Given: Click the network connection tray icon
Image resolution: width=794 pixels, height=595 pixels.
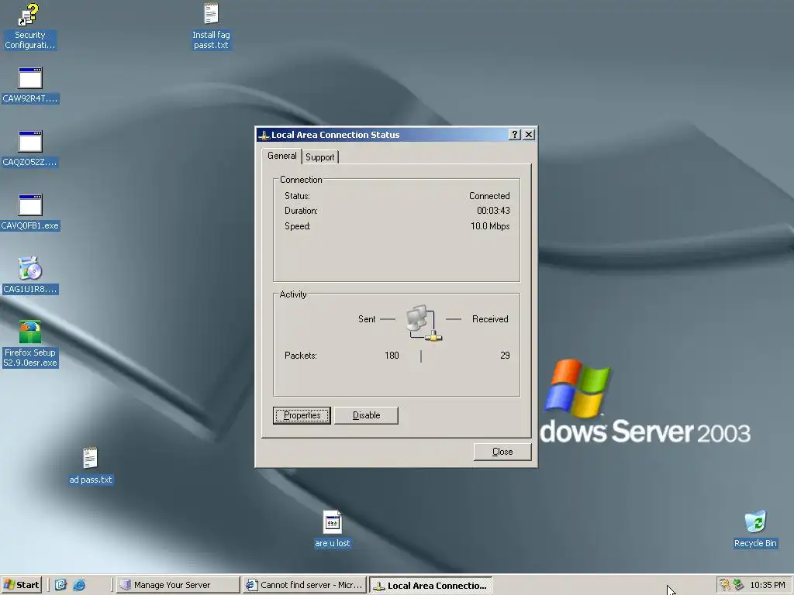Looking at the screenshot, I should coord(739,585).
